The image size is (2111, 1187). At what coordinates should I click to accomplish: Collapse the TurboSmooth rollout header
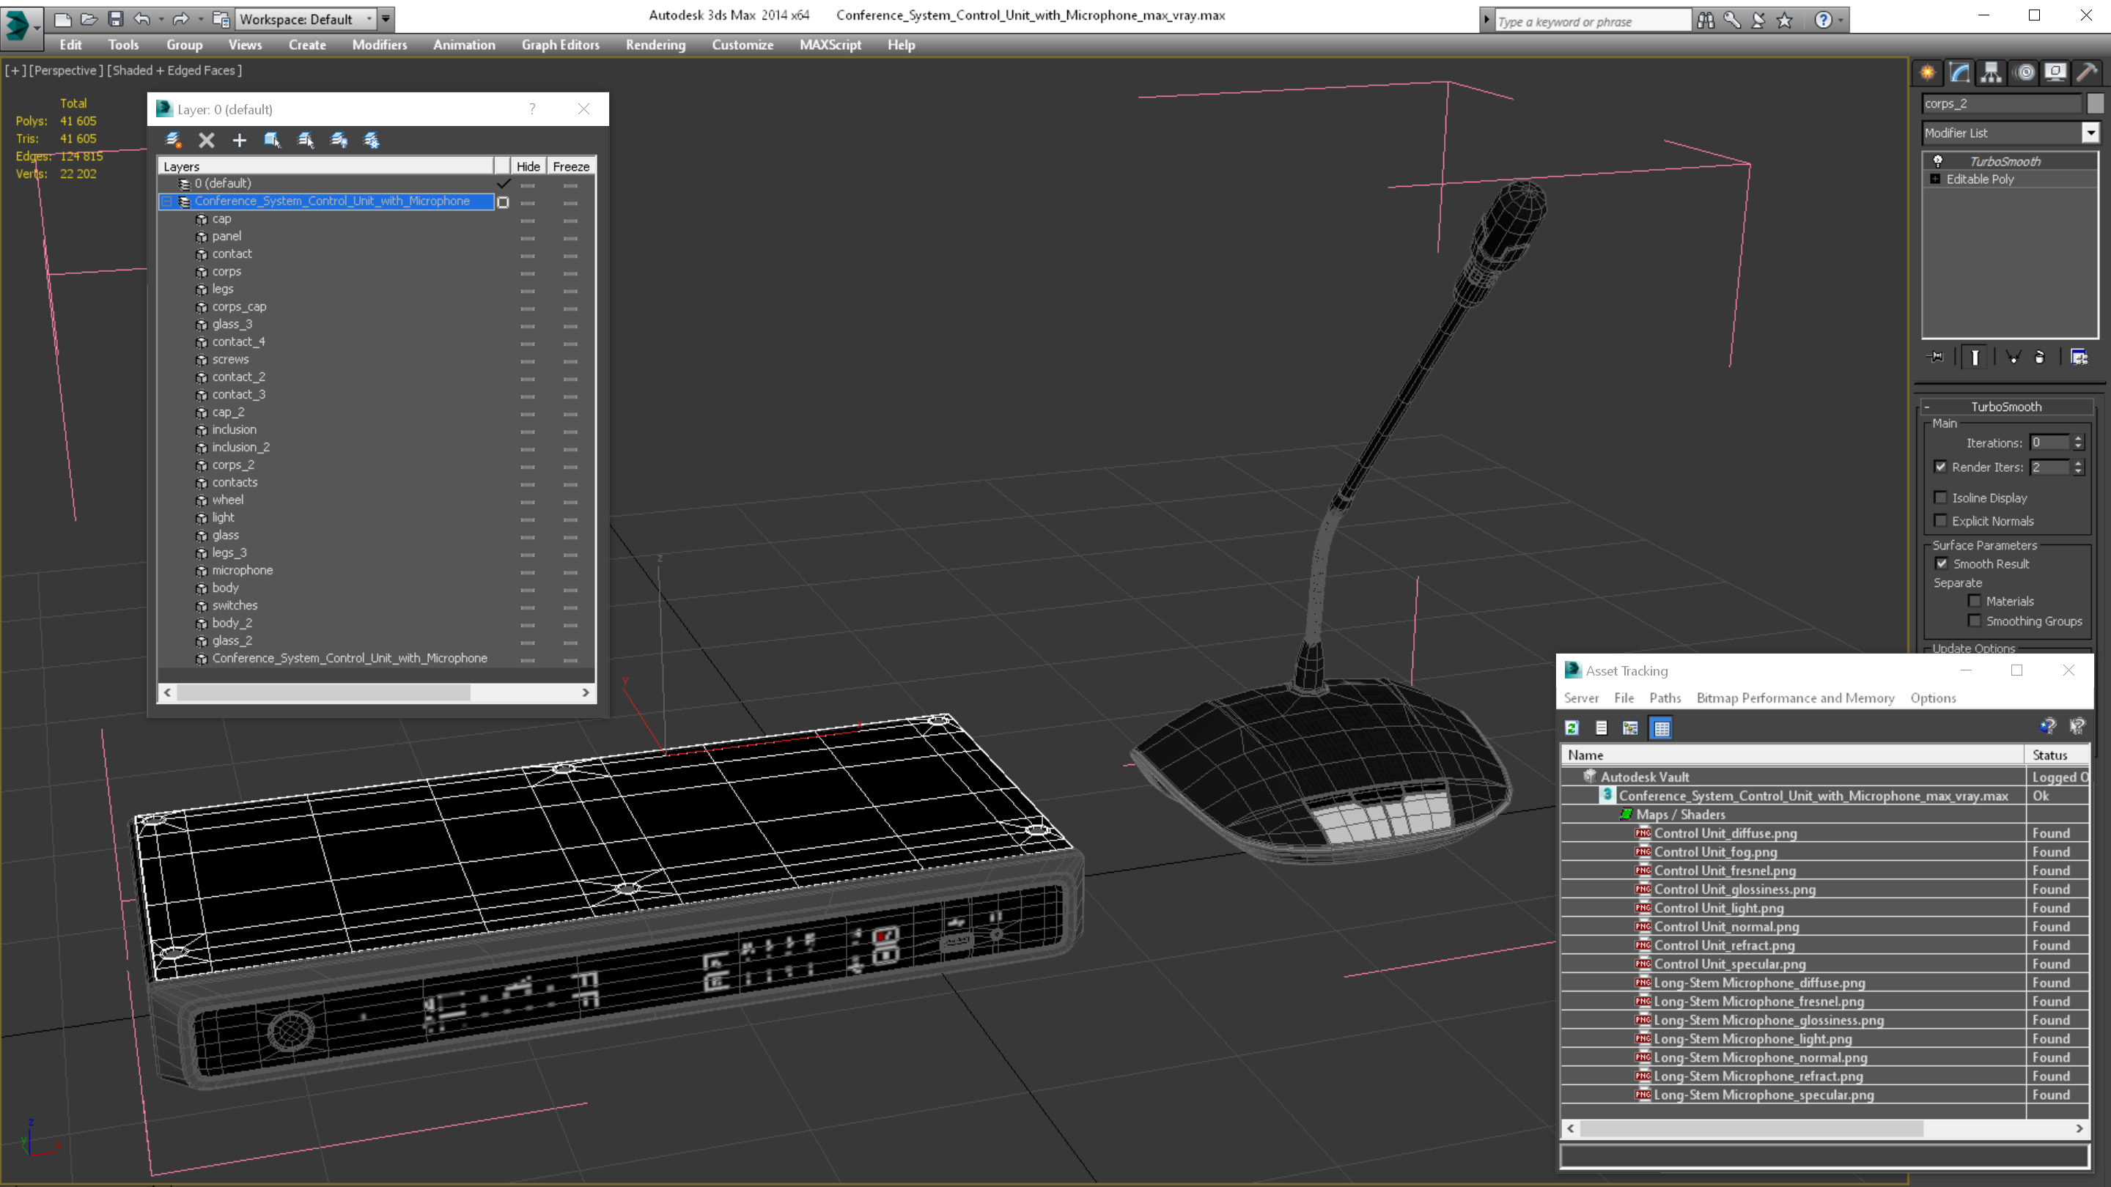(x=2006, y=407)
